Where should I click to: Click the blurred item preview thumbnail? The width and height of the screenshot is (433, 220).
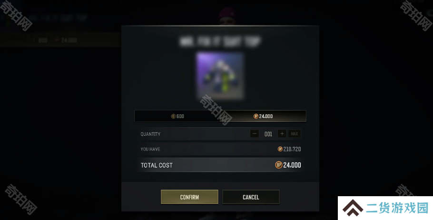[x=220, y=76]
